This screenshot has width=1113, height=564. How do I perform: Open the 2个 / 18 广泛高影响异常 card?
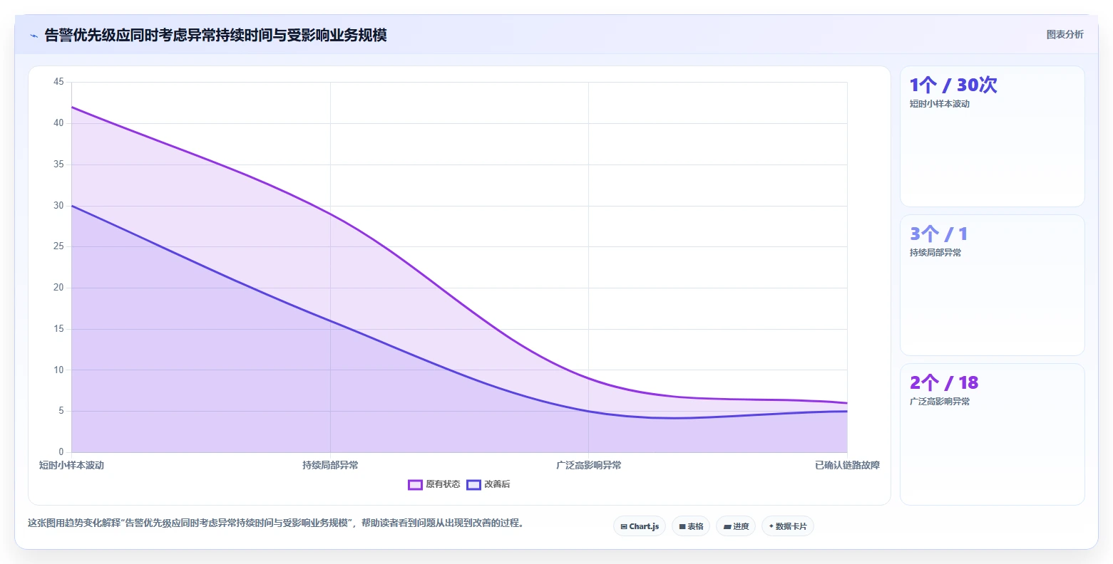click(x=993, y=434)
